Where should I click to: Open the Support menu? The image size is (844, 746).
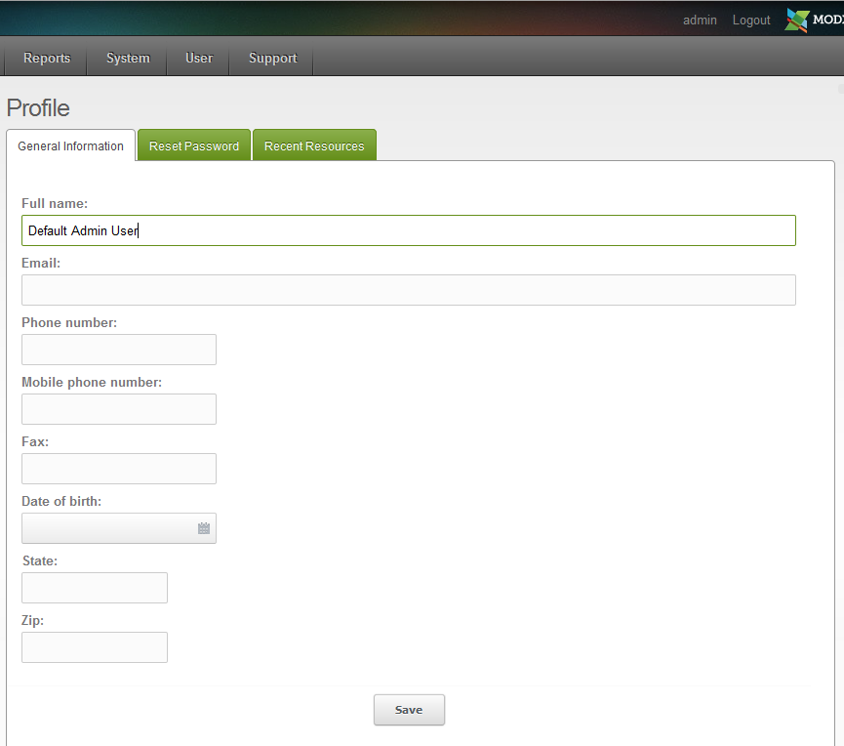[x=272, y=59]
